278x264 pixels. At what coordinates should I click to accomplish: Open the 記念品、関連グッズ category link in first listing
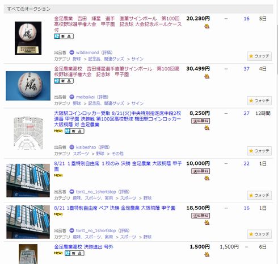106,59
